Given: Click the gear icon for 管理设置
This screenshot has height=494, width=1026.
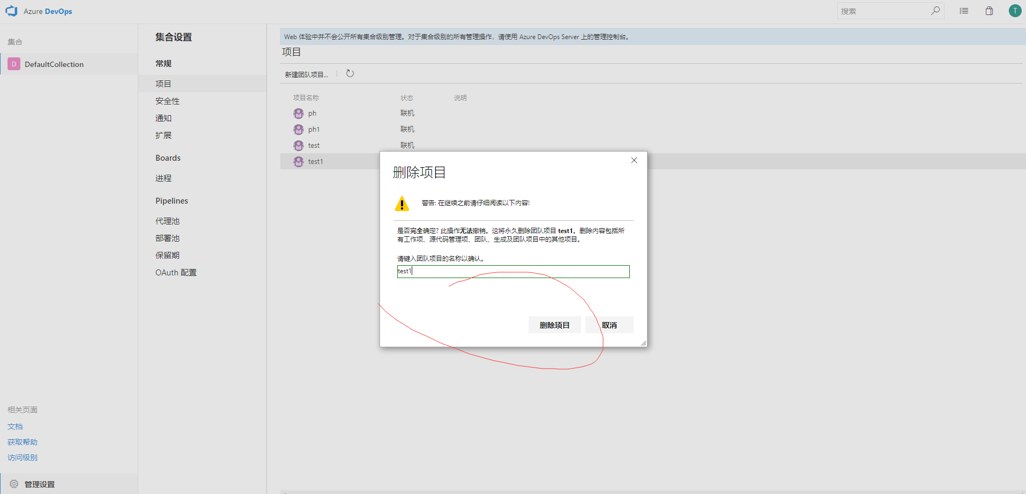Looking at the screenshot, I should (14, 484).
